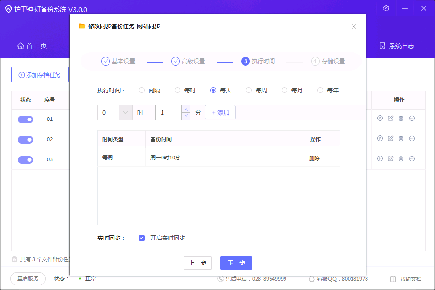The height and width of the screenshot is (290, 435).
Task: Click 客服QQ：800181978 text
Action: (342, 279)
